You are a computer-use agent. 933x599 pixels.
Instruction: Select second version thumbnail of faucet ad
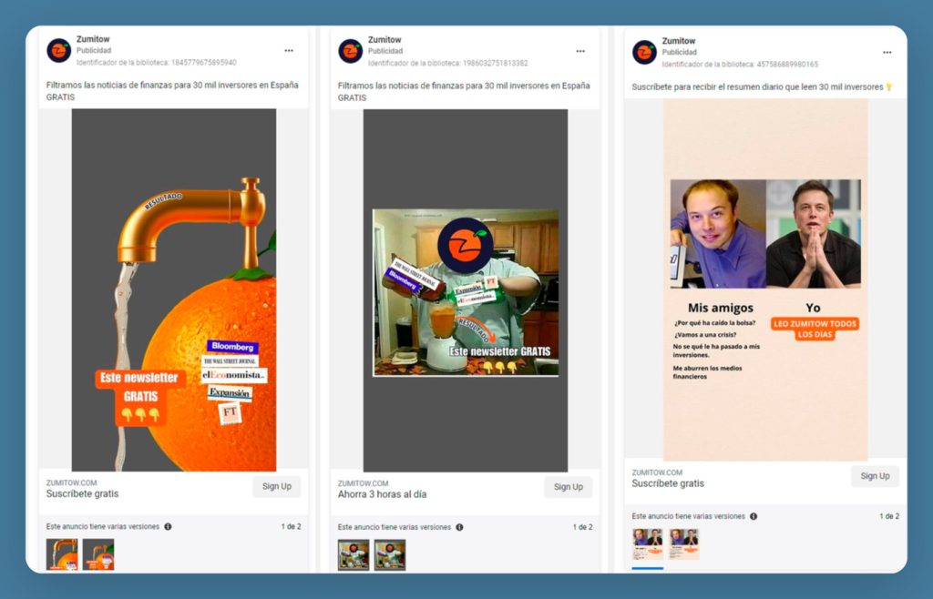point(98,554)
